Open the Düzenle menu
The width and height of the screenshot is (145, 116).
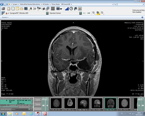[5, 17]
